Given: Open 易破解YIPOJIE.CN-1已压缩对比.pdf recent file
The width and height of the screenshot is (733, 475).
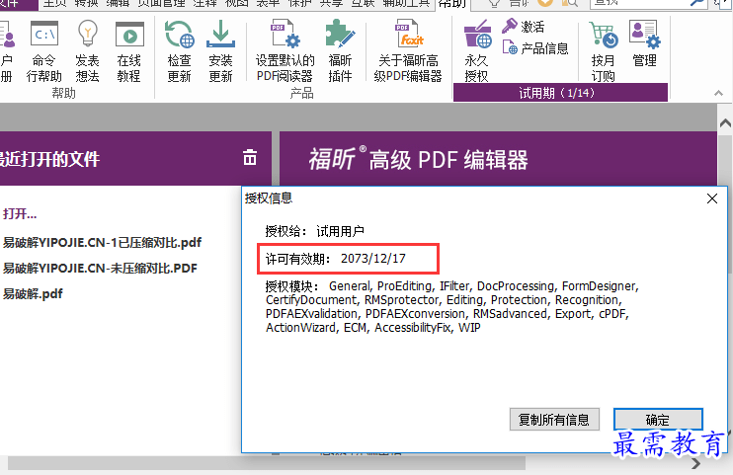Looking at the screenshot, I should click(102, 242).
